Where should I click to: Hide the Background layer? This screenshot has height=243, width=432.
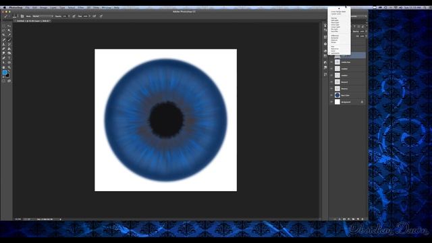[x=331, y=102]
